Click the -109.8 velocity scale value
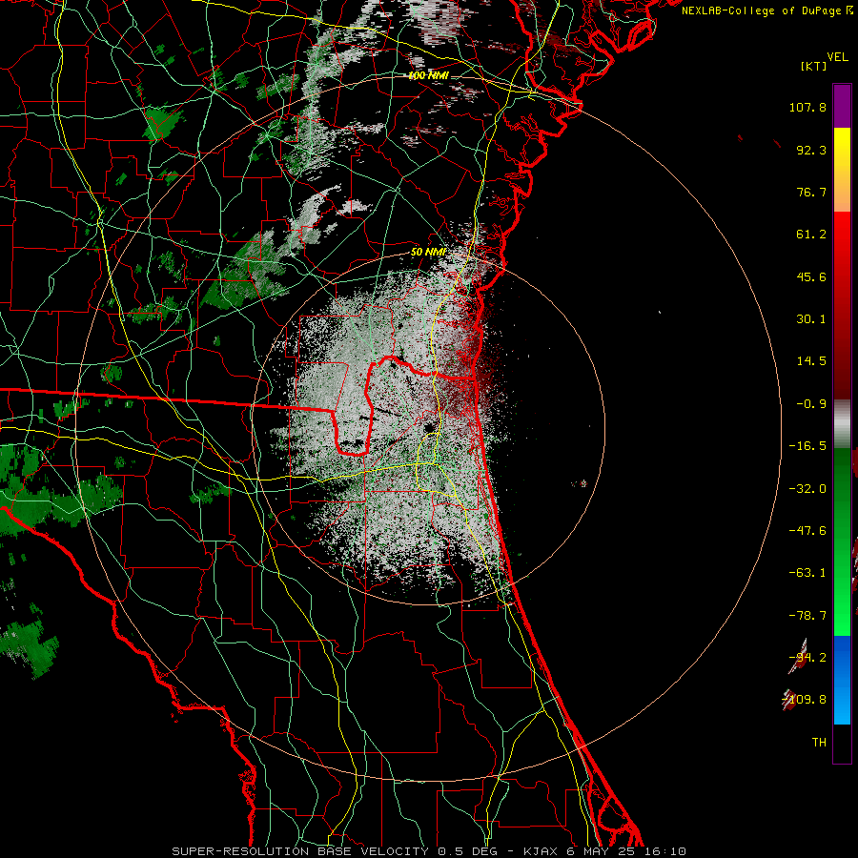The image size is (858, 858). (x=805, y=700)
